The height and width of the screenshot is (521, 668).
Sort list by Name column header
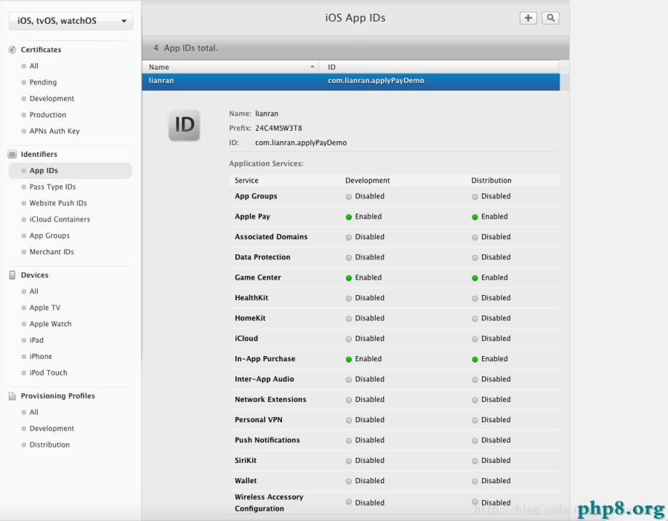point(229,67)
